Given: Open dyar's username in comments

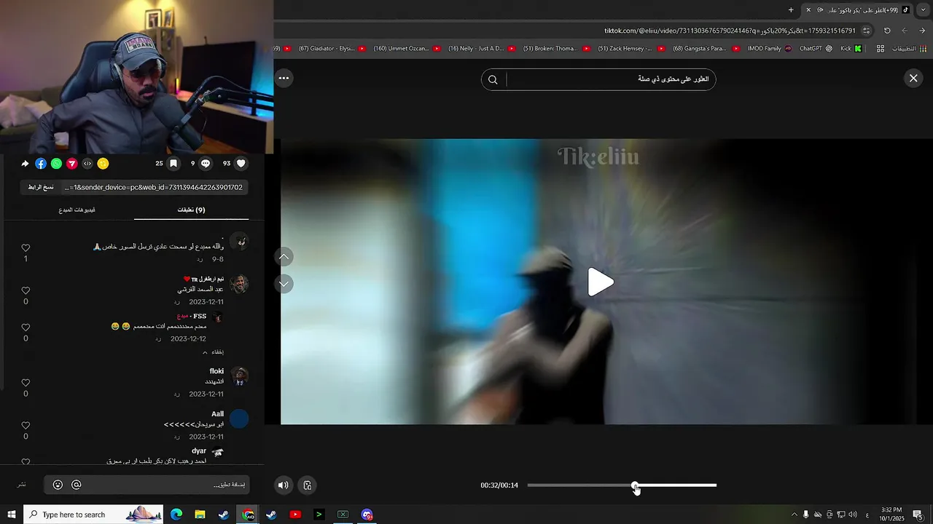Looking at the screenshot, I should point(199,451).
